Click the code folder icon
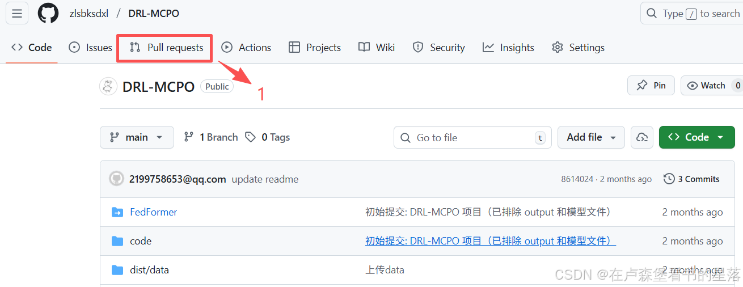 pos(117,241)
